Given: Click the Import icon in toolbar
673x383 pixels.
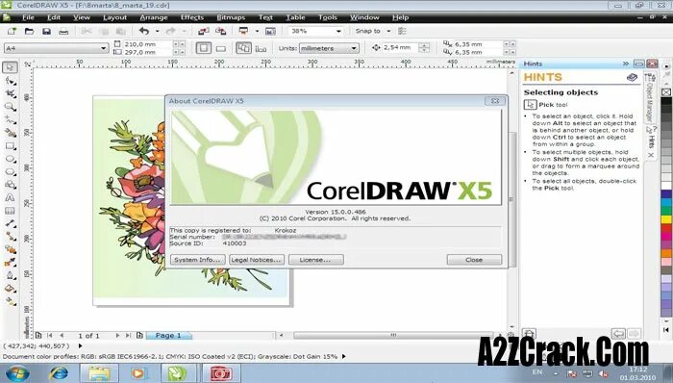Looking at the screenshot, I should pos(204,32).
